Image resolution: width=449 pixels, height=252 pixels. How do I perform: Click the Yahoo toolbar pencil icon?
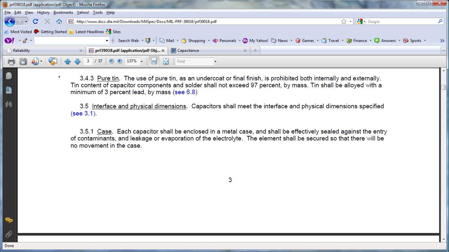click(x=25, y=41)
